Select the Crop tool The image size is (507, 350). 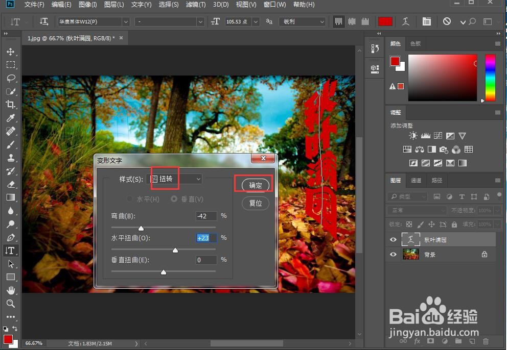tap(11, 104)
